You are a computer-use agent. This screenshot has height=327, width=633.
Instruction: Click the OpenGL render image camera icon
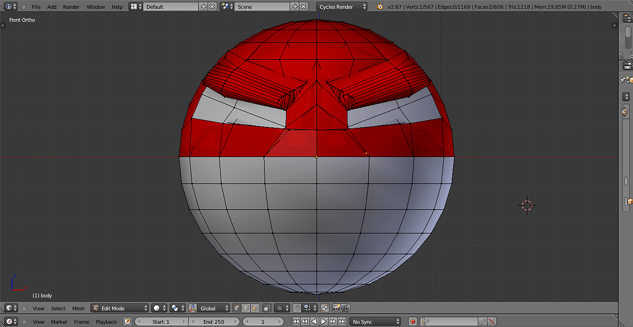coord(336,308)
